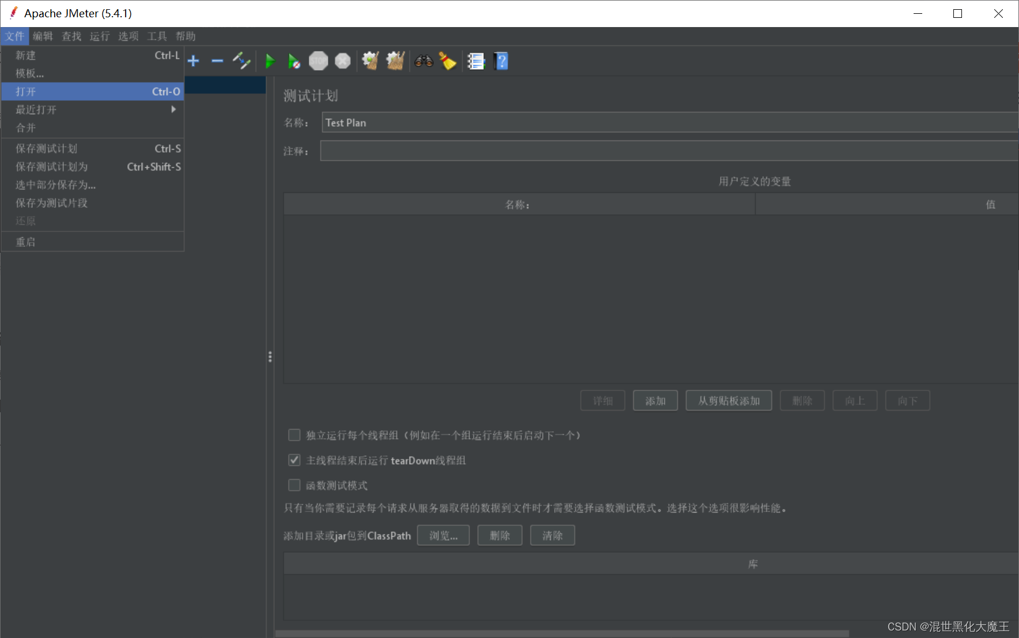The image size is (1019, 638).
Task: Select 新建 menu item
Action: tap(93, 55)
